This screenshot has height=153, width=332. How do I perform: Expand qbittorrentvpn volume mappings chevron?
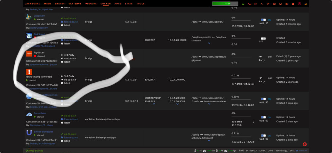pyautogui.click(x=209, y=104)
